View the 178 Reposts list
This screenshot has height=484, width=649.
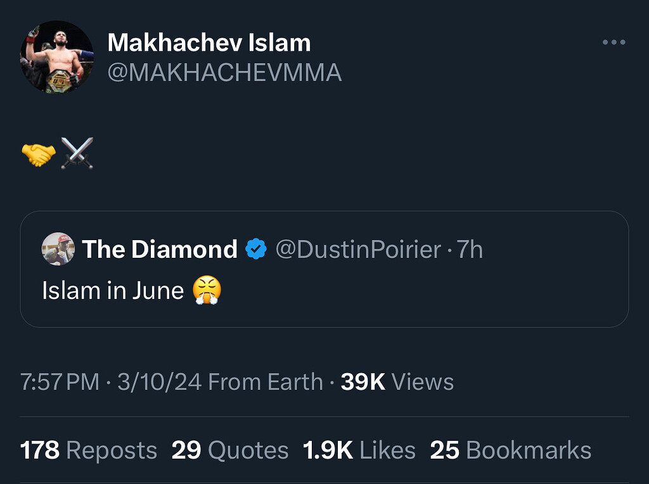click(x=89, y=450)
